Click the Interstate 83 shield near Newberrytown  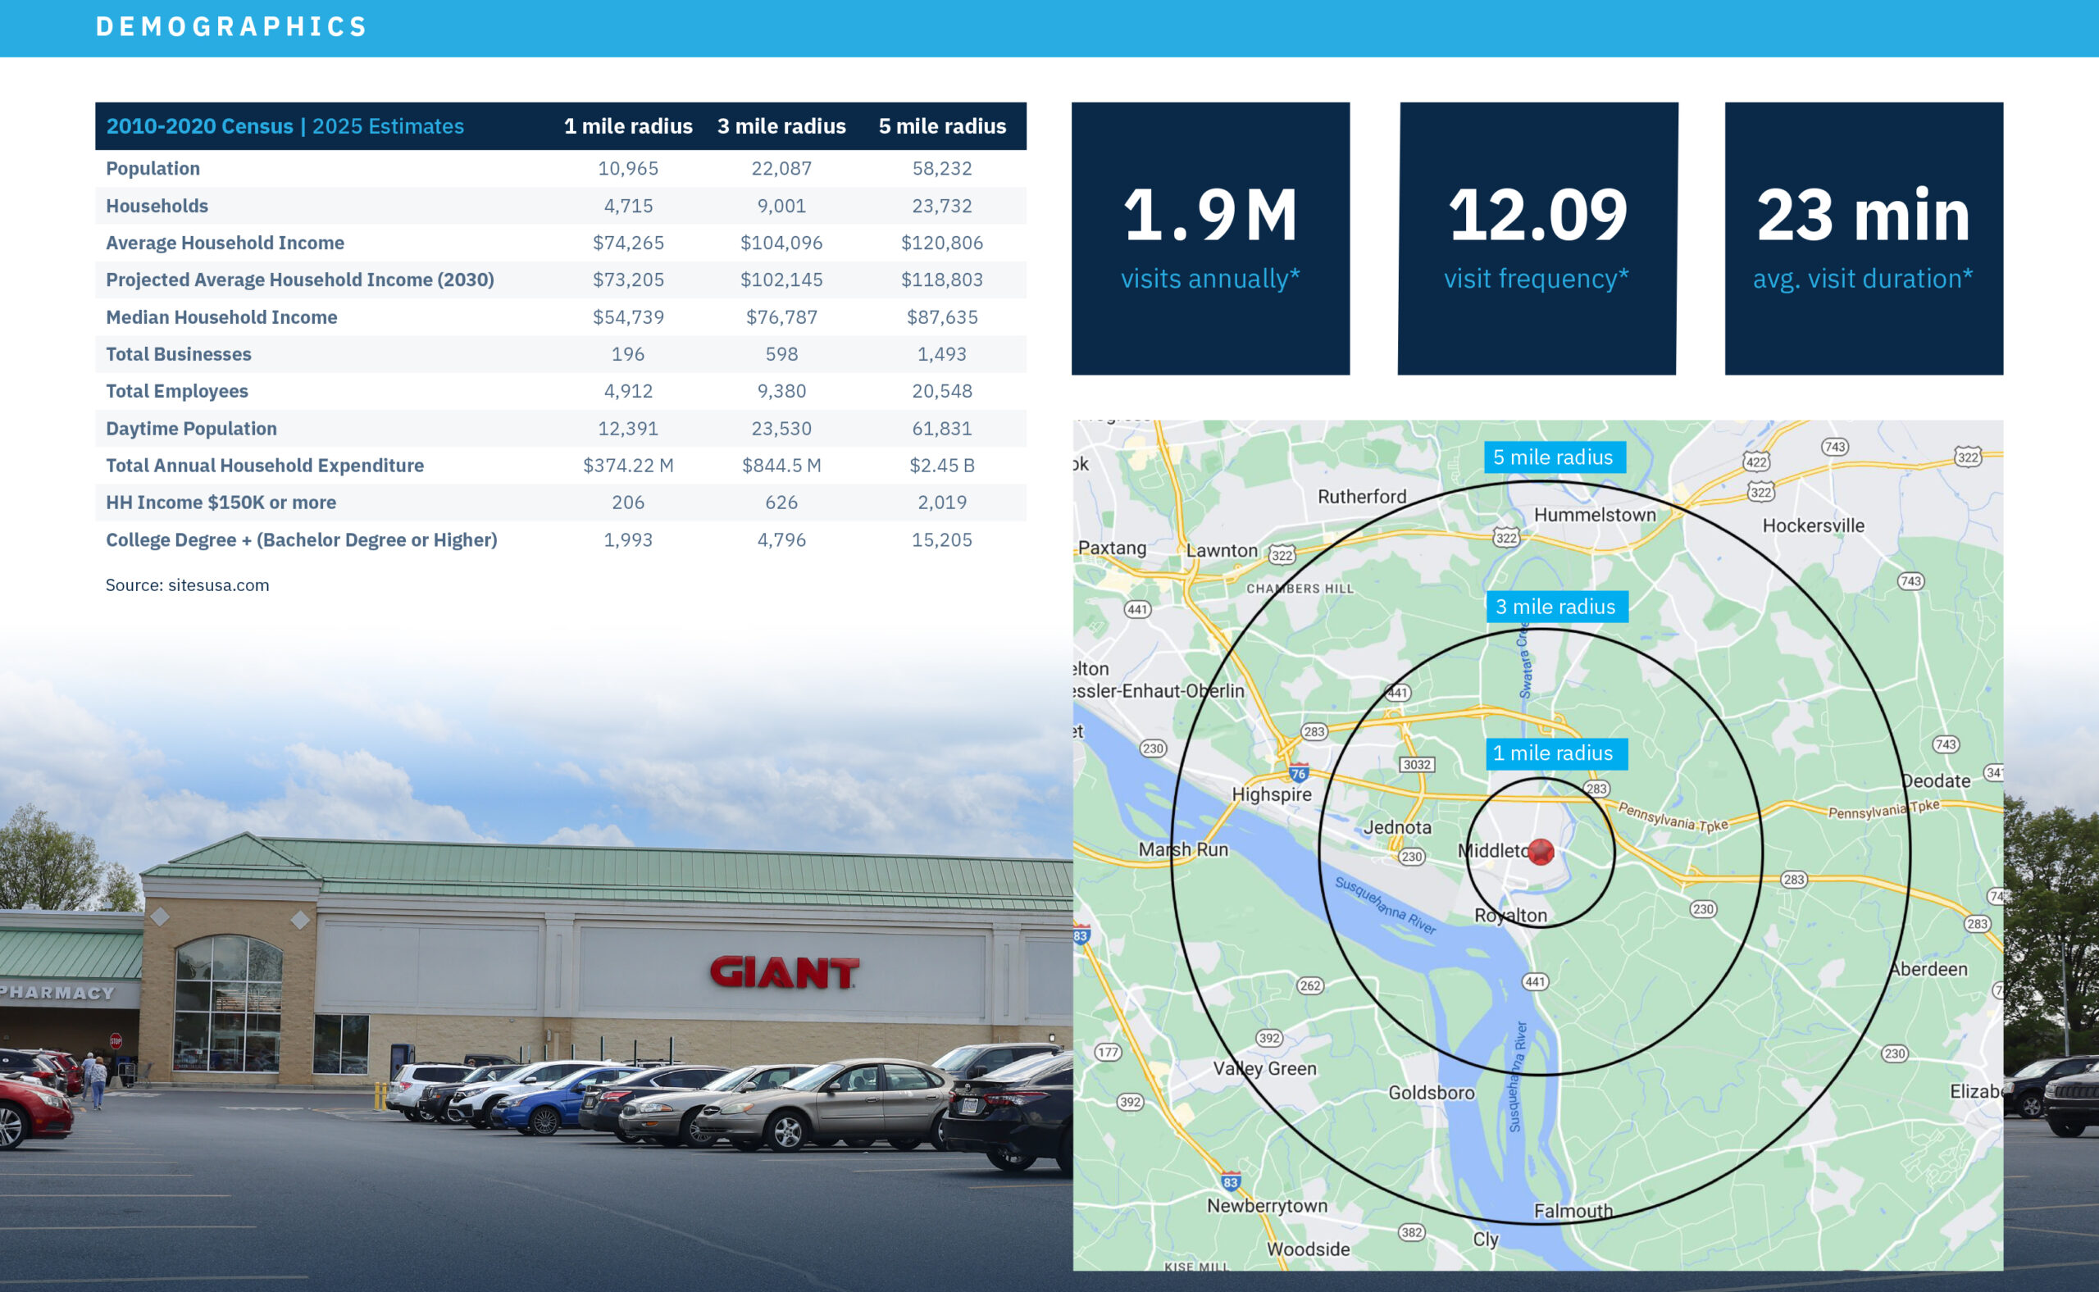click(x=1230, y=1183)
